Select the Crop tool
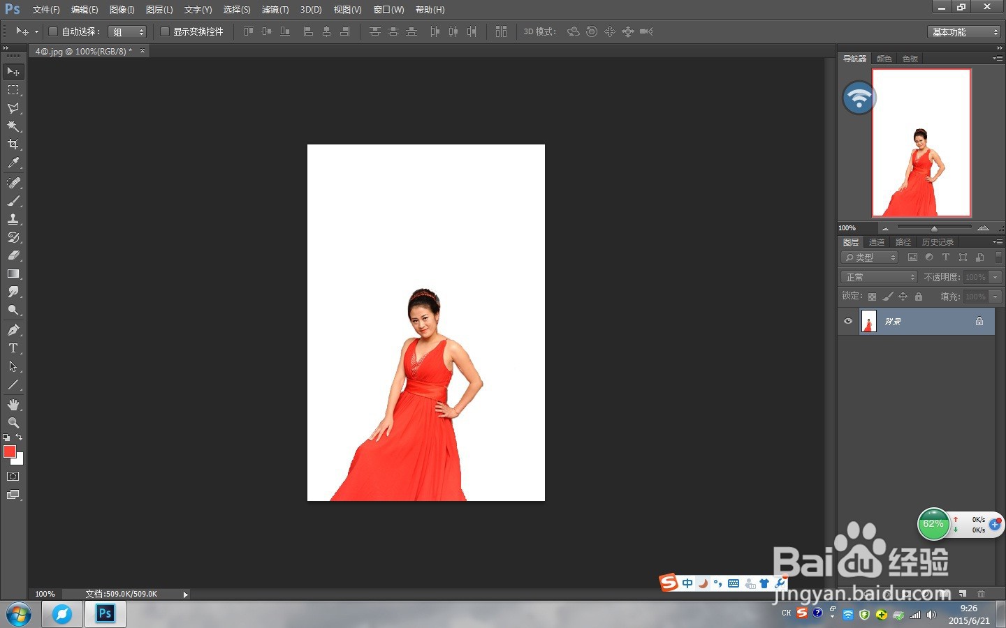The height and width of the screenshot is (628, 1006). [x=13, y=144]
